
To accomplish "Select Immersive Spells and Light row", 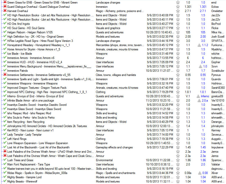I will 113,79.
